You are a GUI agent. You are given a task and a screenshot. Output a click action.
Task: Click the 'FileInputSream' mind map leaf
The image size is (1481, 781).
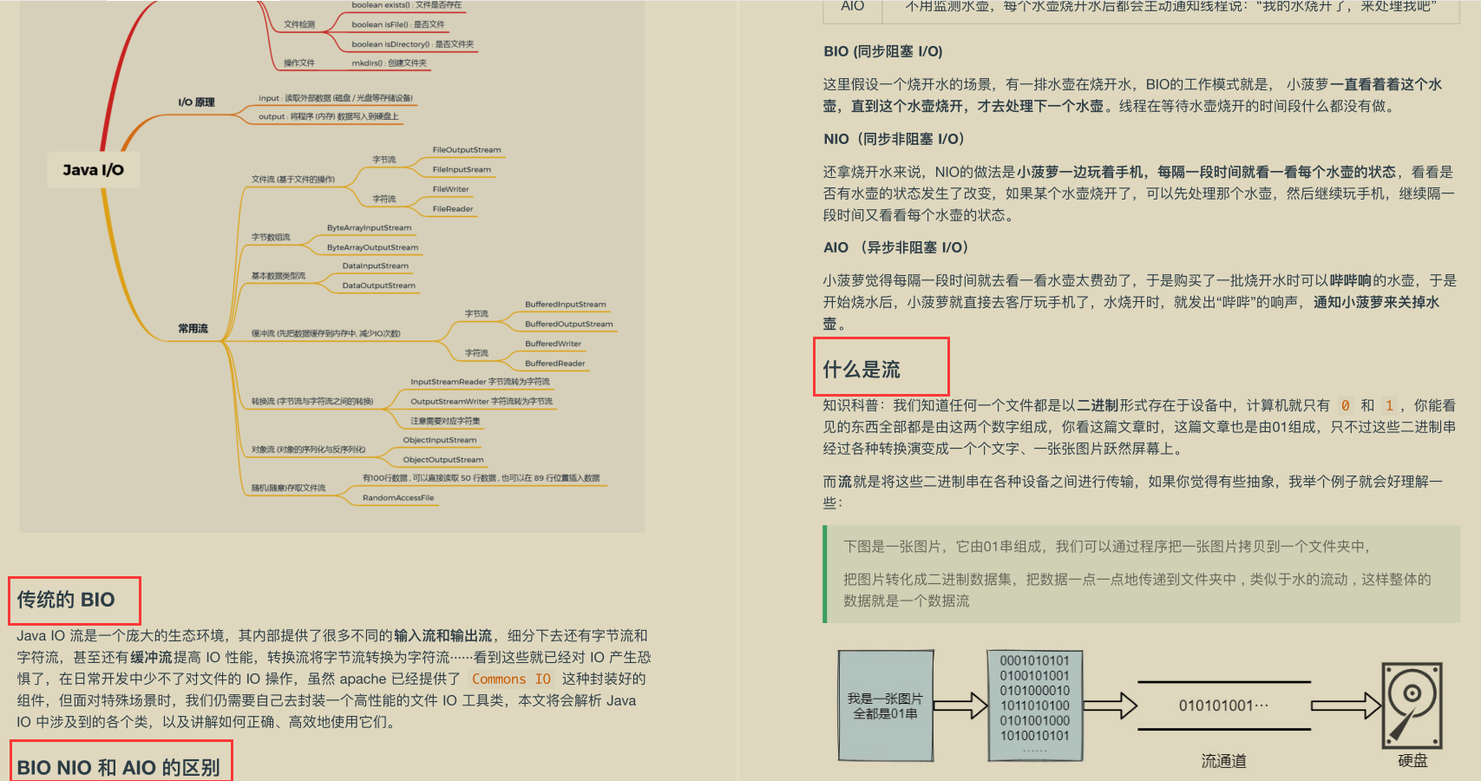462,170
